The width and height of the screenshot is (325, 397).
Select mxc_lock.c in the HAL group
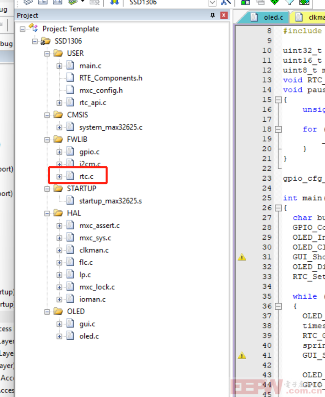[x=97, y=287]
